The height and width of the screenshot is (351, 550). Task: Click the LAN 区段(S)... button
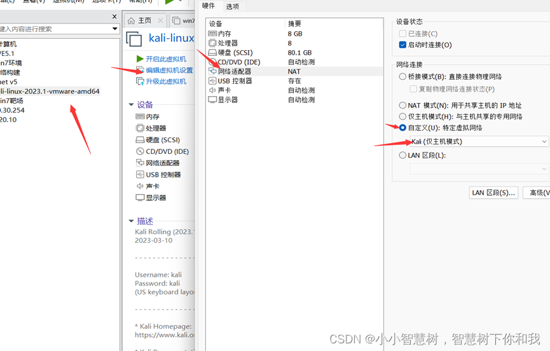coord(493,193)
